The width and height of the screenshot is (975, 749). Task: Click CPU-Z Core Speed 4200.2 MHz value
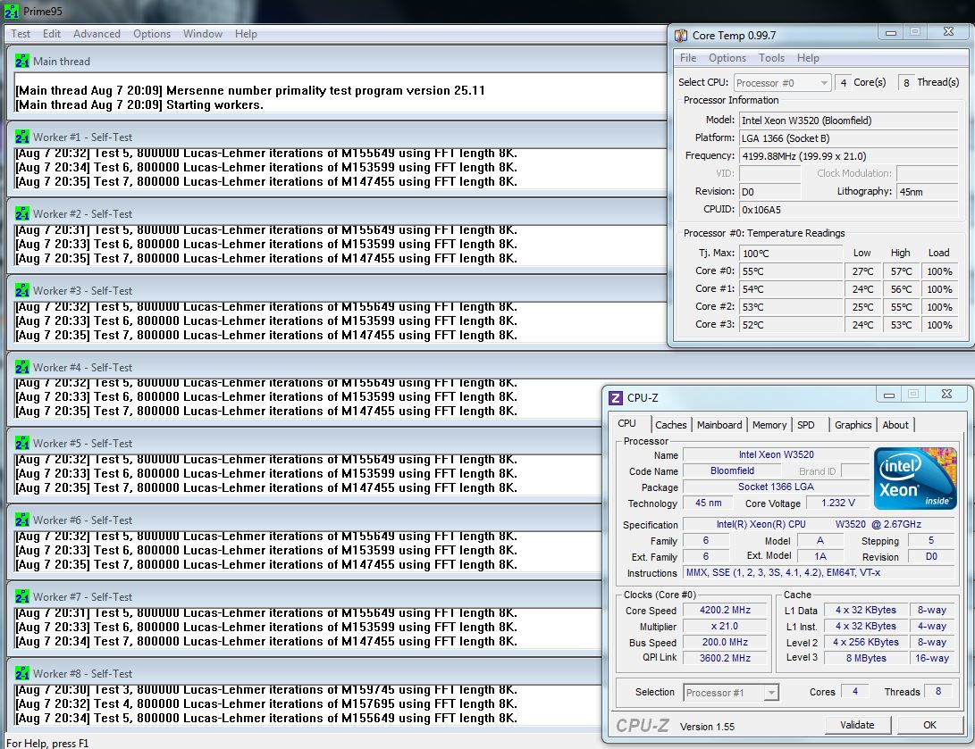tap(725, 611)
